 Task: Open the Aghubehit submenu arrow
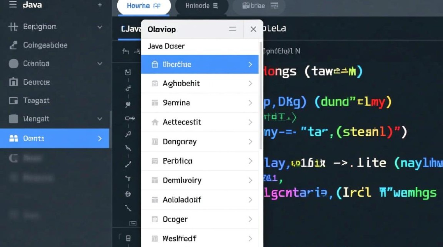tap(250, 84)
